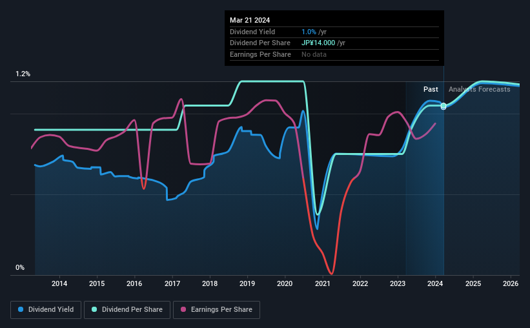Click the 2024 x-axis year label
Screen dimensions: 530x328
[x=435, y=283]
